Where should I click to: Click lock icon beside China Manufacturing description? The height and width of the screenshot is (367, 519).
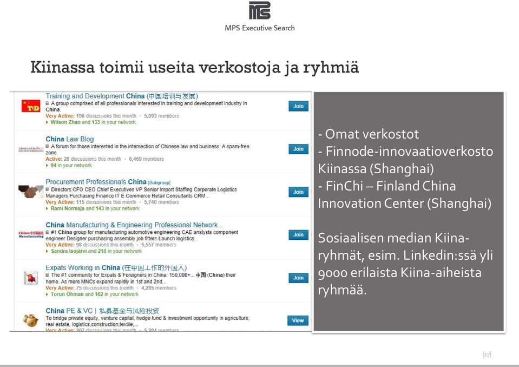pyautogui.click(x=47, y=232)
